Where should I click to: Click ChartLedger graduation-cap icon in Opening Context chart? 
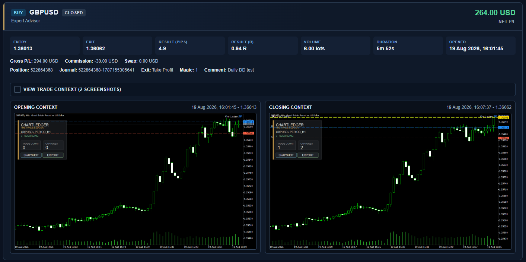click(x=240, y=116)
